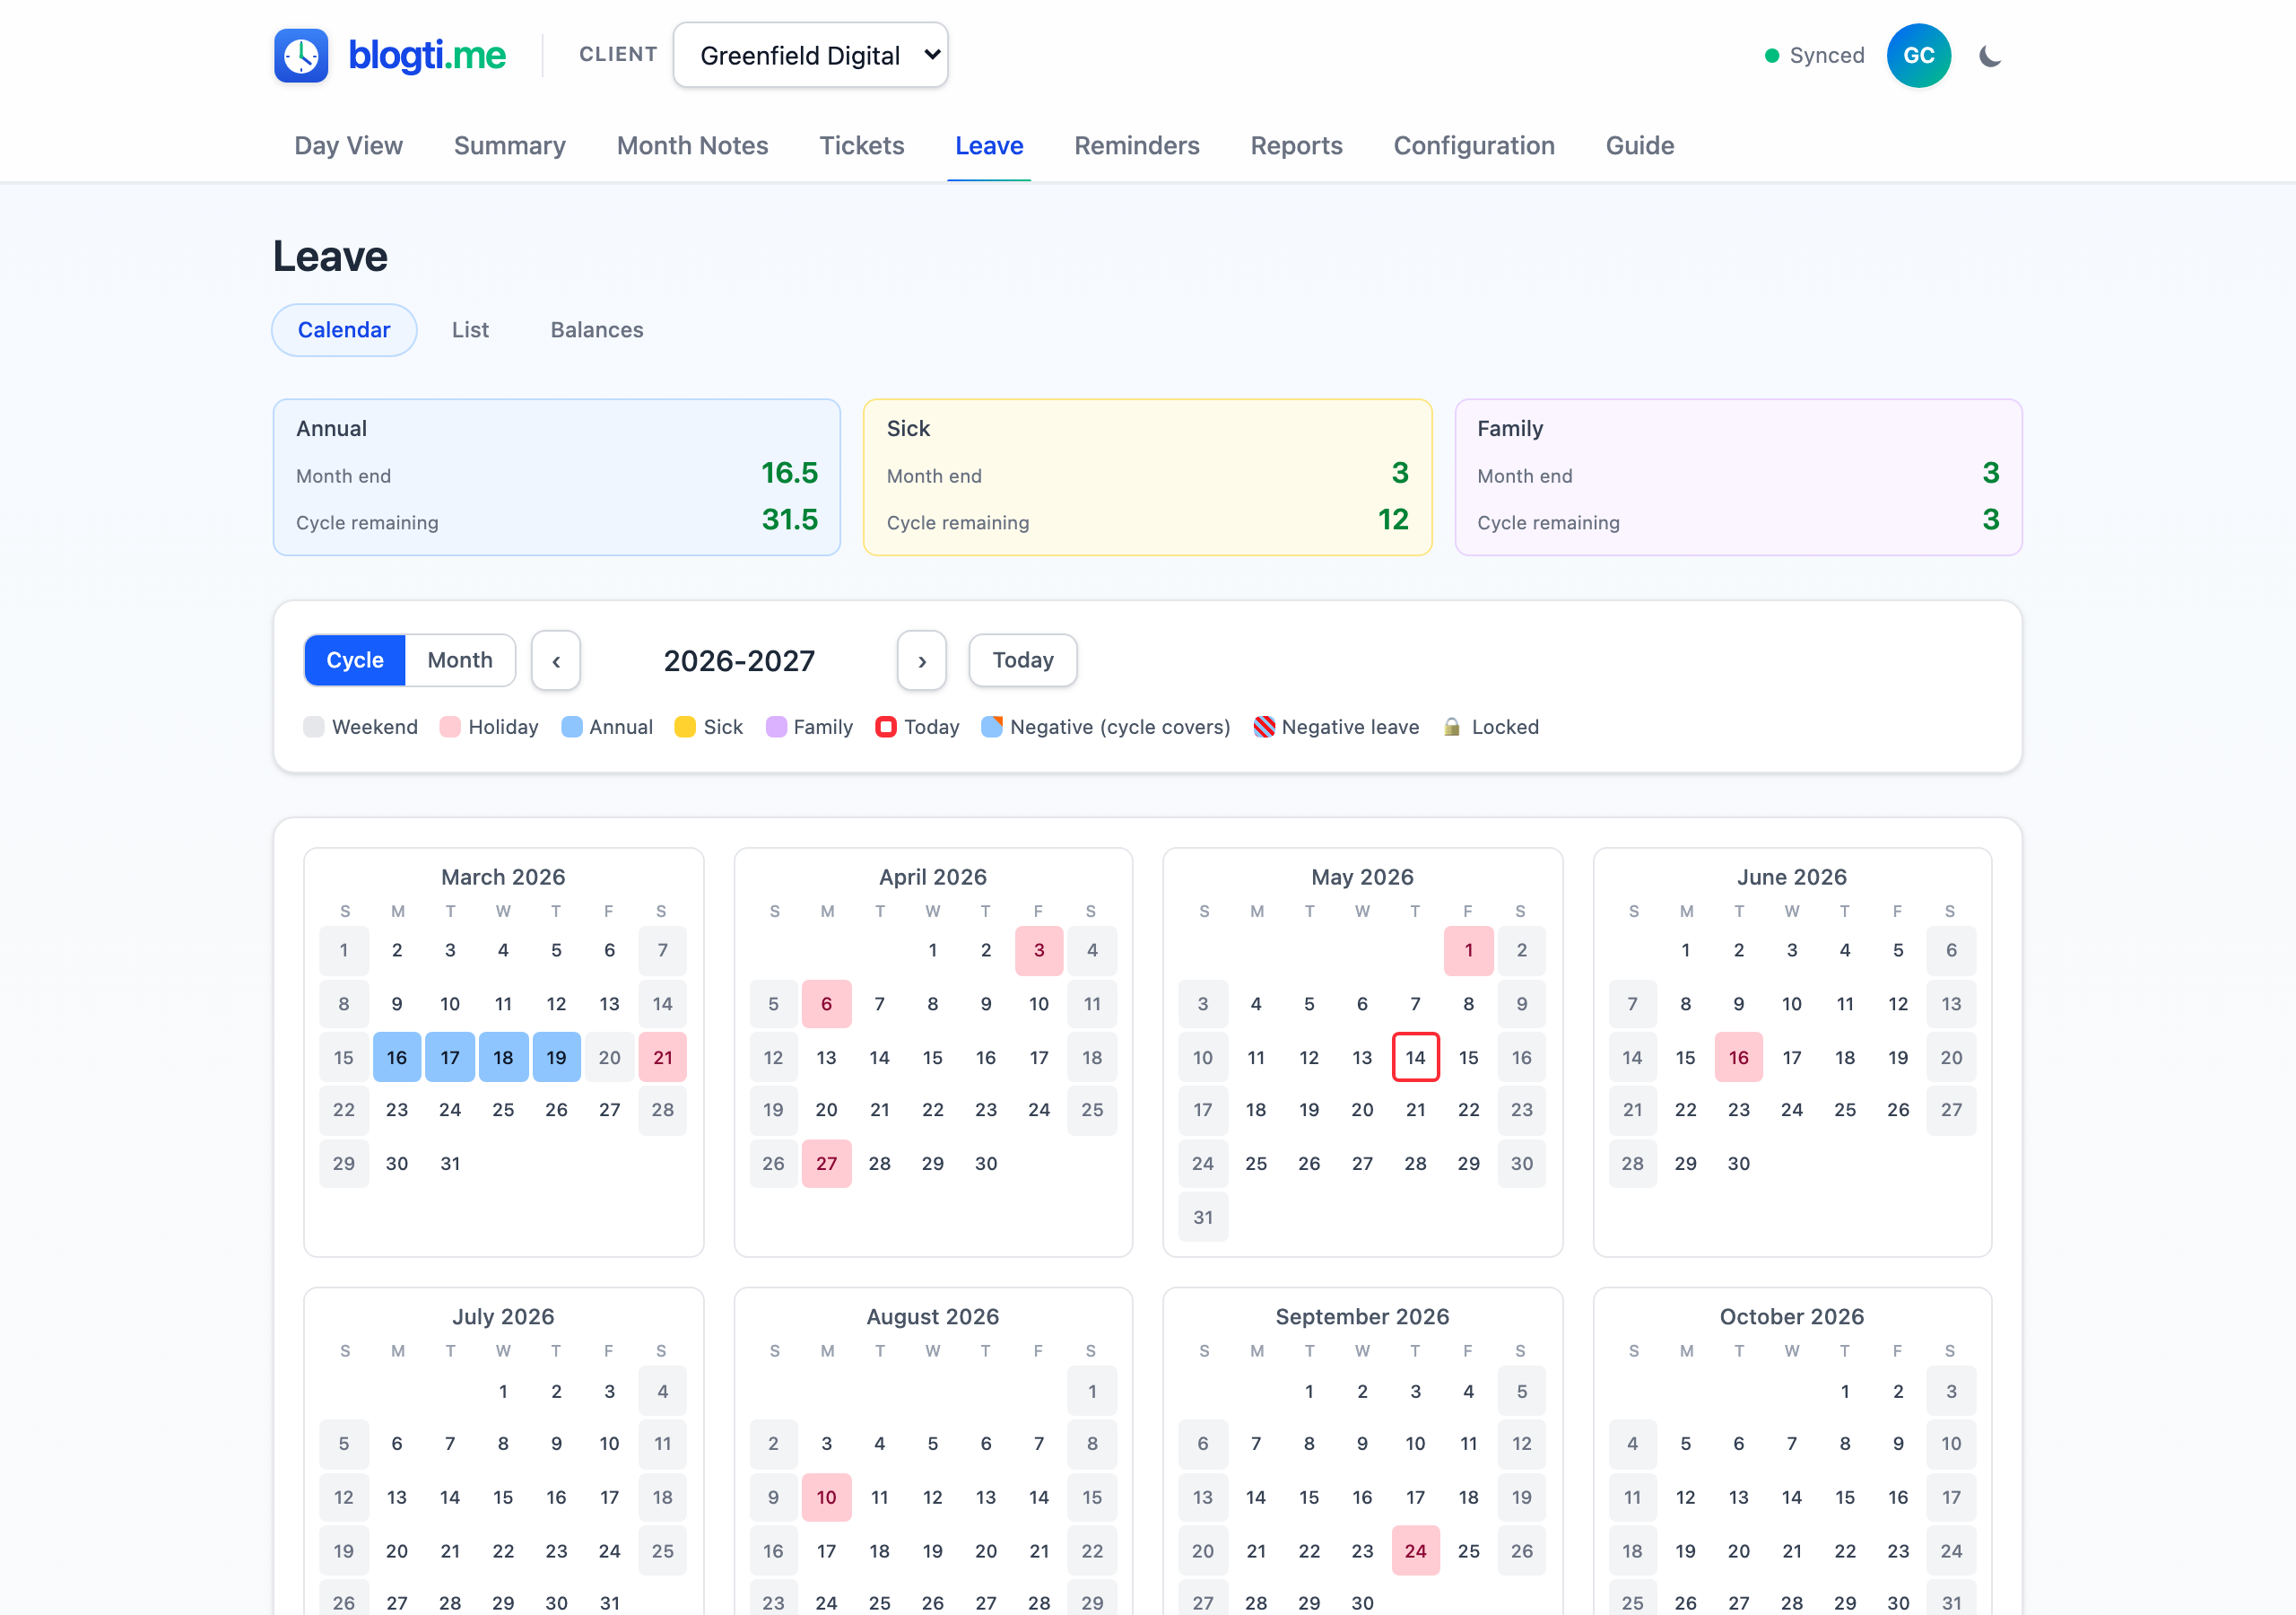Select March 21 holiday in March 2026
This screenshot has height=1615, width=2296.
tap(663, 1058)
